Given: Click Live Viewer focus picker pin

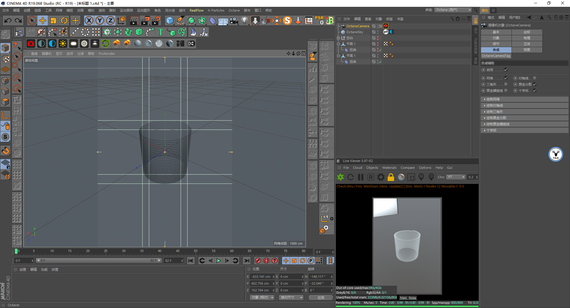Looking at the screenshot, I should click(421, 177).
